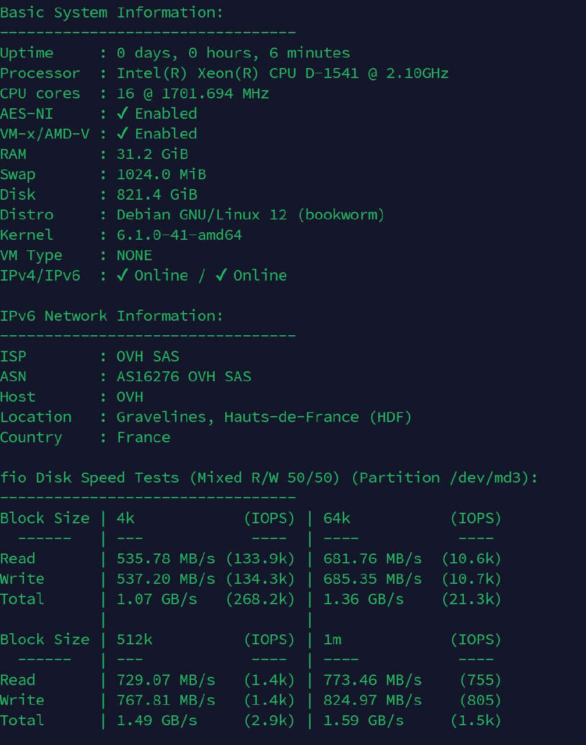
Task: Click the Basic System Information heading
Action: tap(112, 13)
